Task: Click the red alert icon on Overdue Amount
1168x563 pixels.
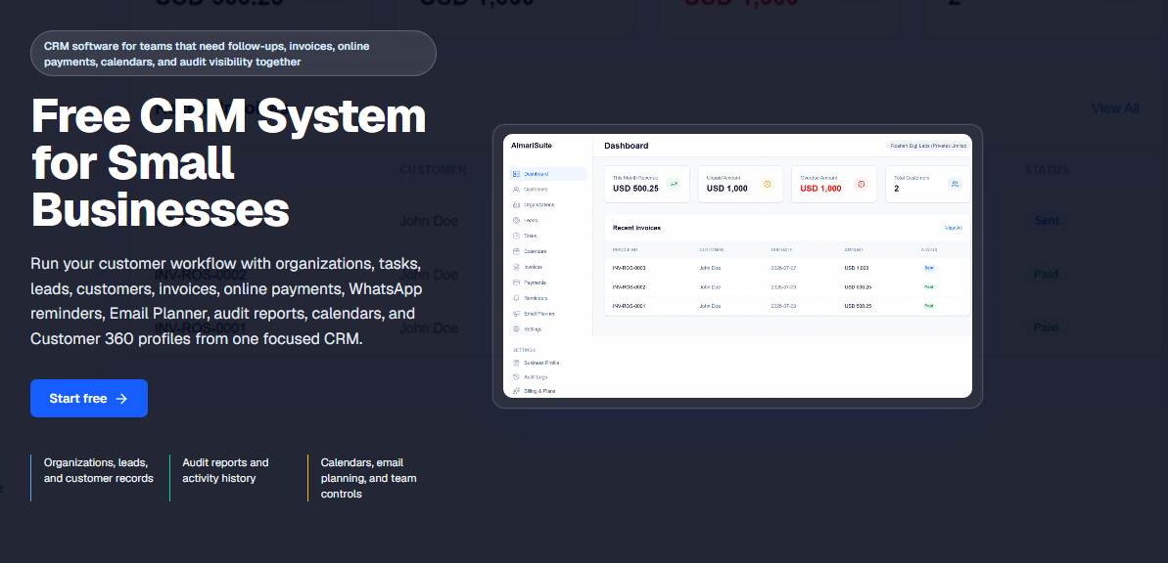Action: tap(862, 184)
